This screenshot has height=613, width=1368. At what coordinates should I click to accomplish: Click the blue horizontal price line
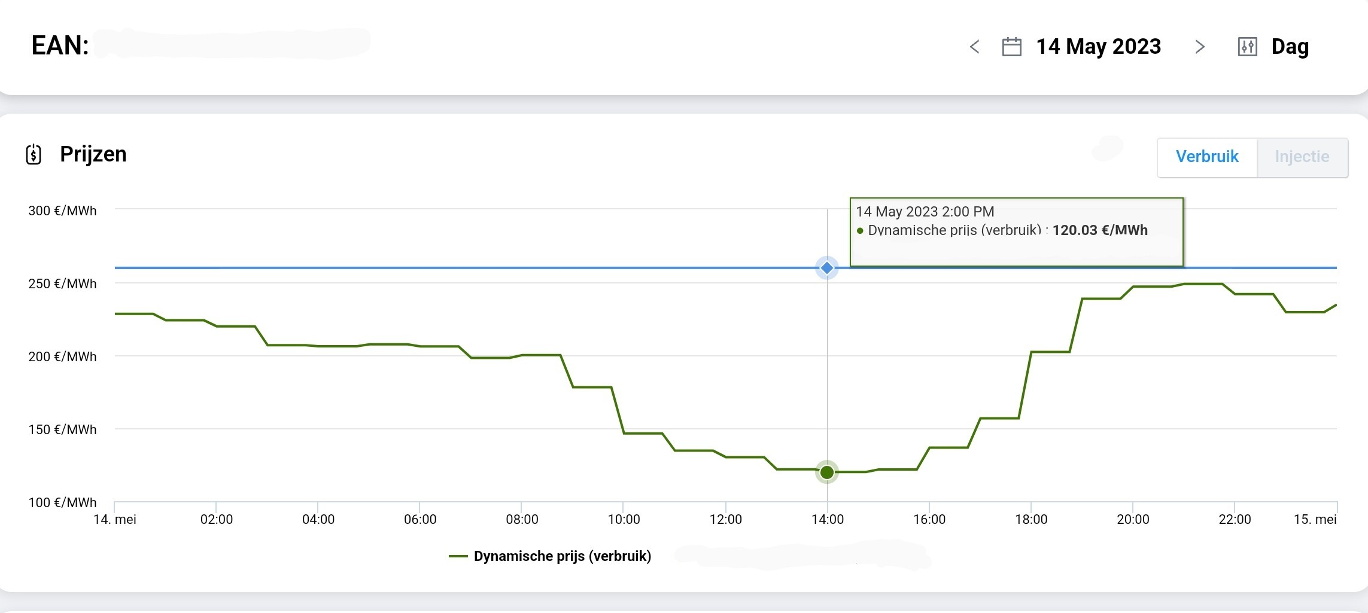[x=479, y=268]
